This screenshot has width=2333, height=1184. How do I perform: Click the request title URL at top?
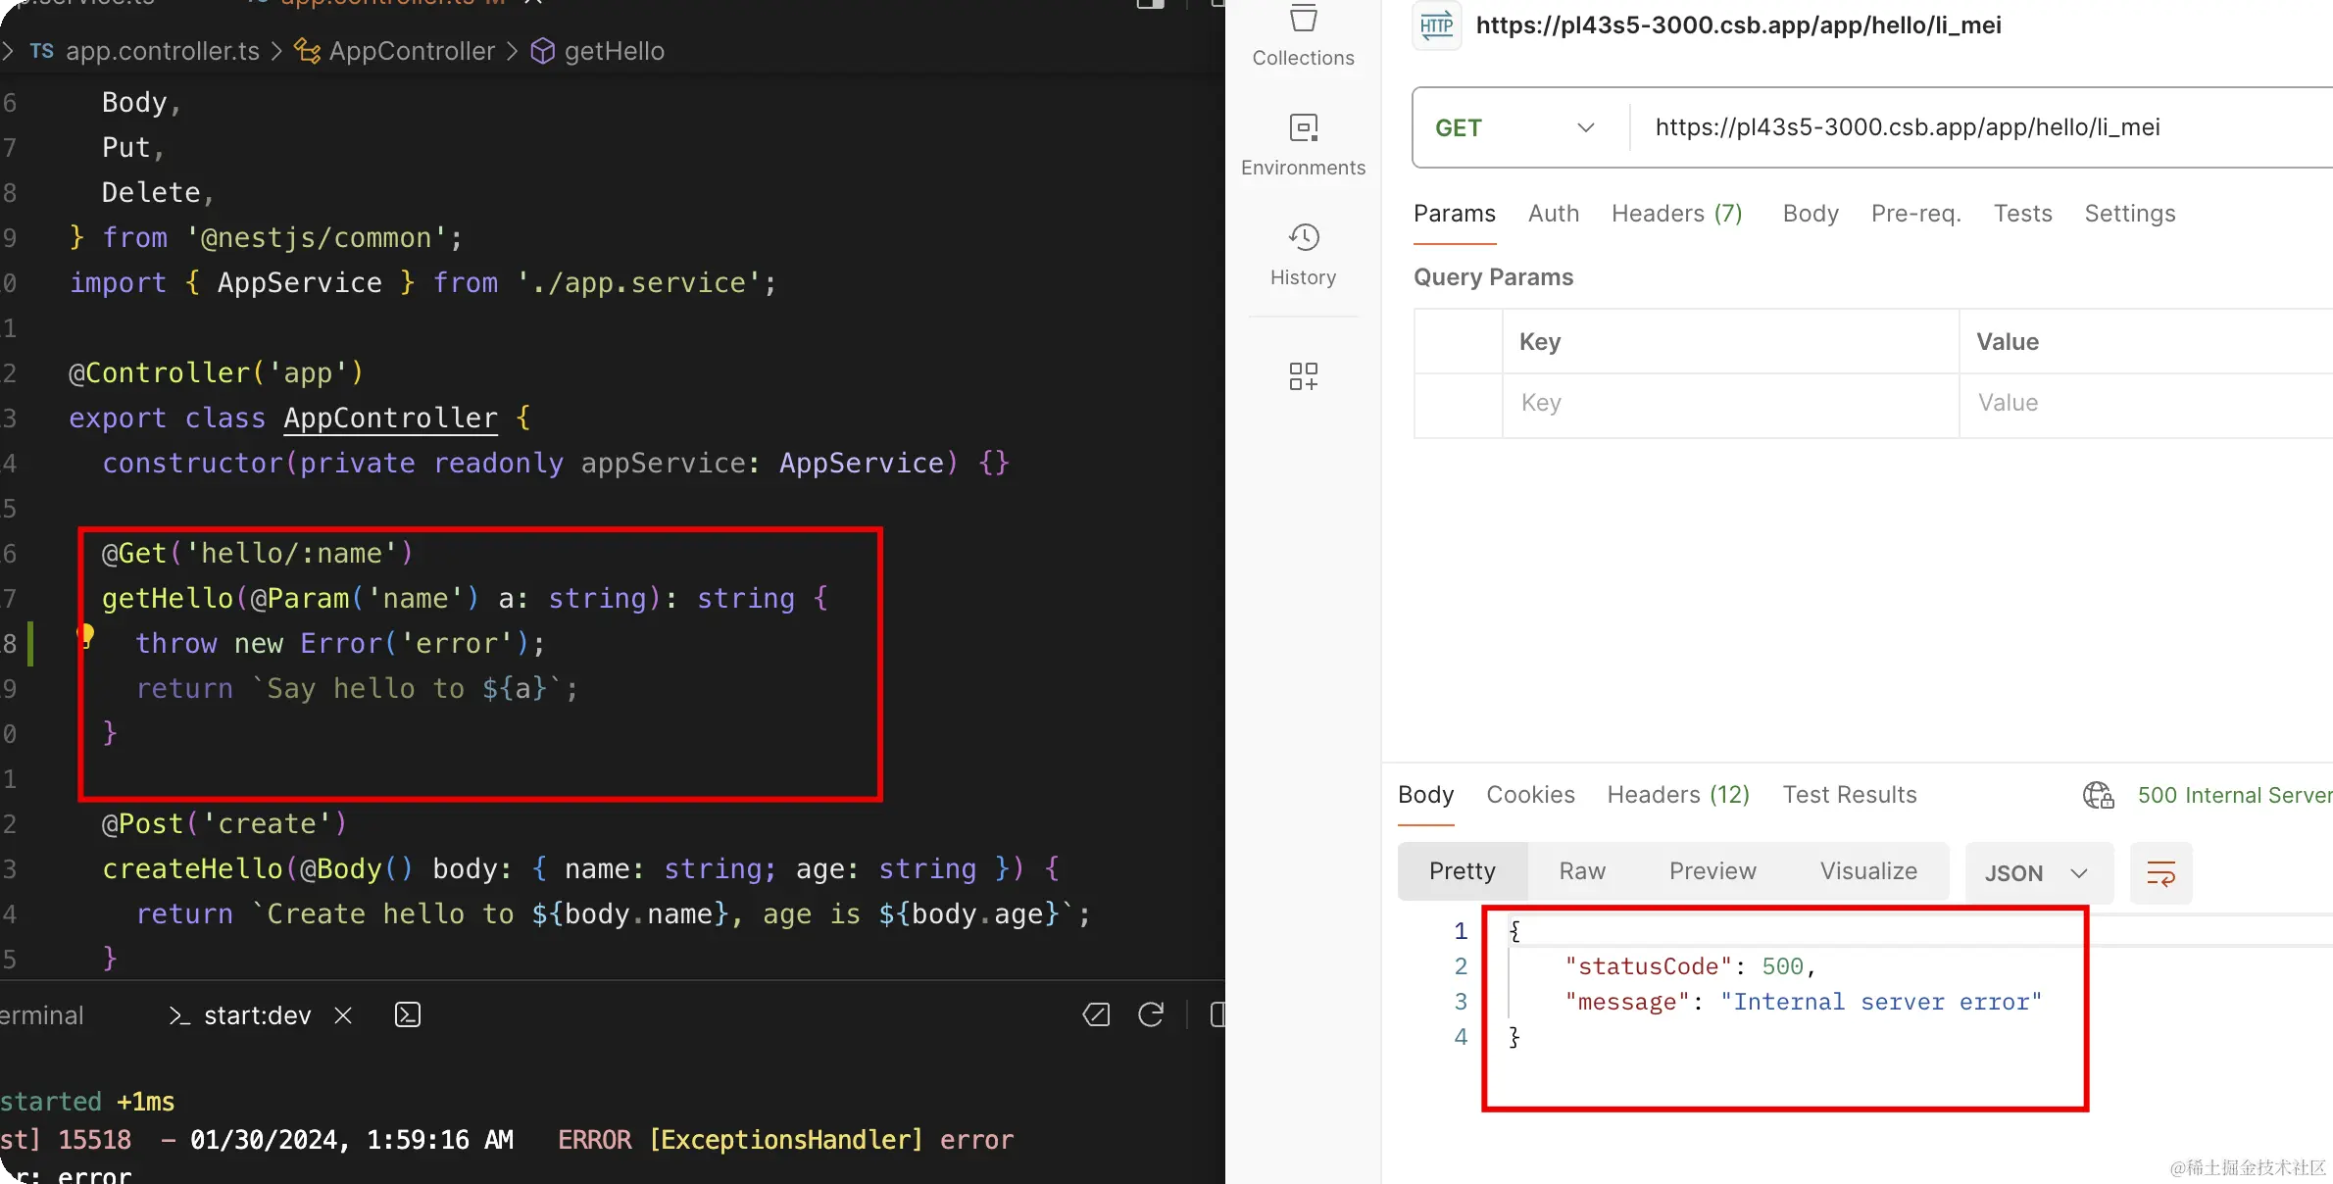click(1738, 25)
